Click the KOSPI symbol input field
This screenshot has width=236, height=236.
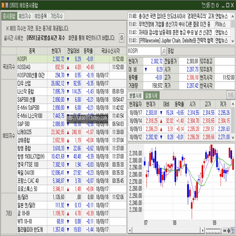pyautogui.click(x=144, y=51)
